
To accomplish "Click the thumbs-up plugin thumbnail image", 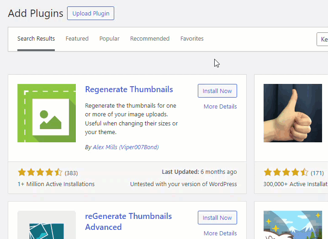I will [293, 113].
